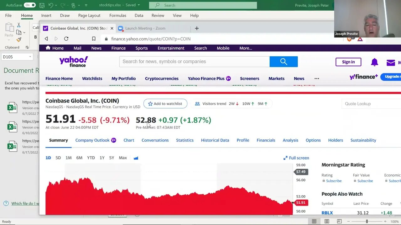Open the Data ribbon tab
Screen dimensions: 401x225
139,15
